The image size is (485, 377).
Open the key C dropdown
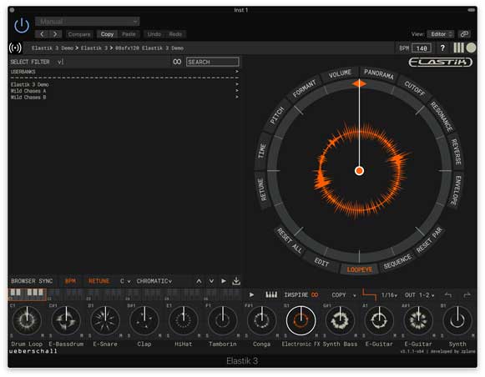125,281
